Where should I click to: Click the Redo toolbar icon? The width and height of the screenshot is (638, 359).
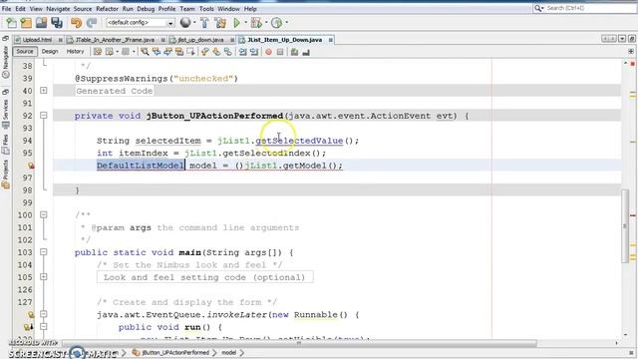tap(92, 23)
